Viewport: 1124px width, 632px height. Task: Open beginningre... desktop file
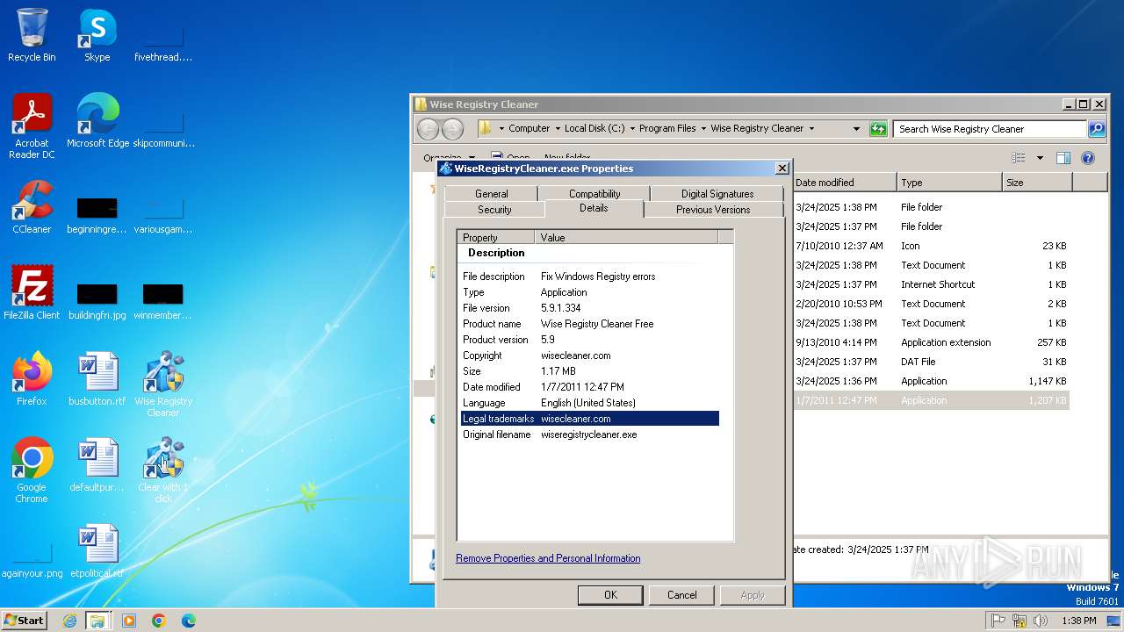click(97, 213)
